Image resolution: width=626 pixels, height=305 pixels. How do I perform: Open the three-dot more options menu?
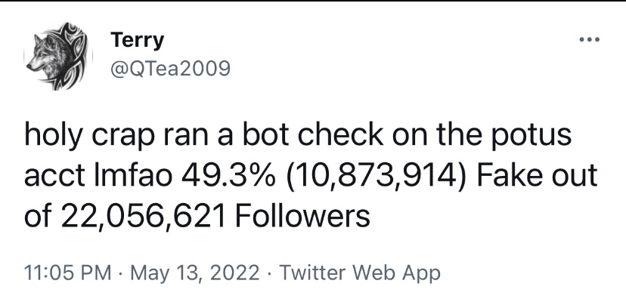coord(589,39)
